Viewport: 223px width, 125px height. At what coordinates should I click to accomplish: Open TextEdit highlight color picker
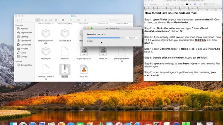pyautogui.click(x=191, y=5)
